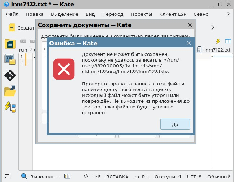Click the ru RU language indicator
Image resolution: width=234 pixels, height=182 pixels.
[x=142, y=177]
